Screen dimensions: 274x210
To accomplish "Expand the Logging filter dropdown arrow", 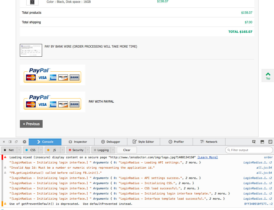I will (113, 150).
